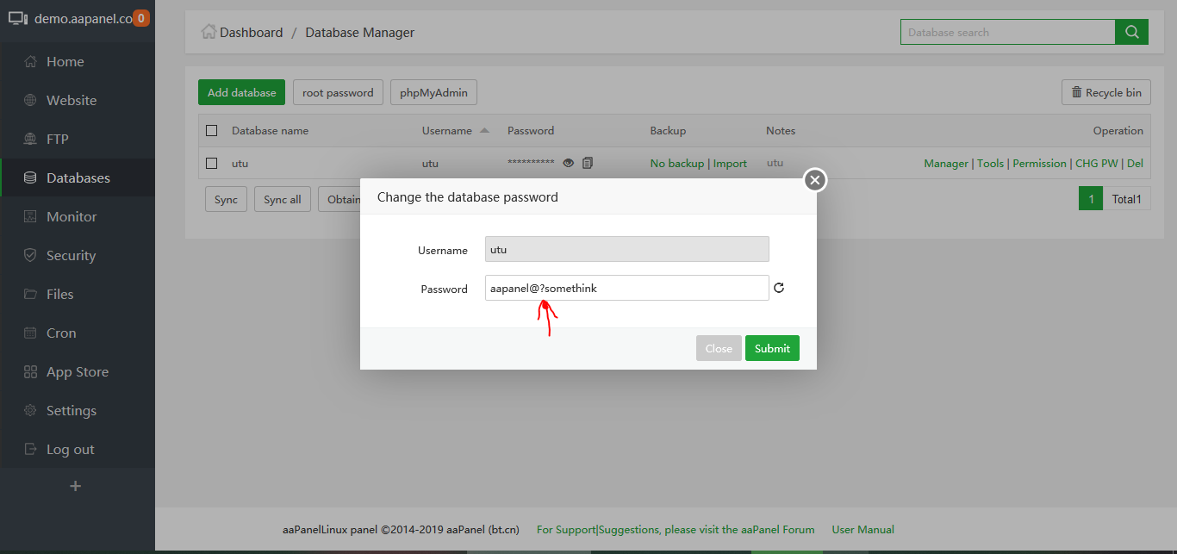Viewport: 1177px width, 554px height.
Task: Open Permission for utu database
Action: [x=1039, y=163]
